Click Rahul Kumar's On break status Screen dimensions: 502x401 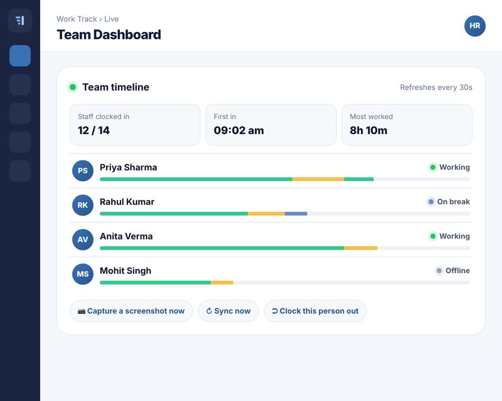tap(448, 202)
